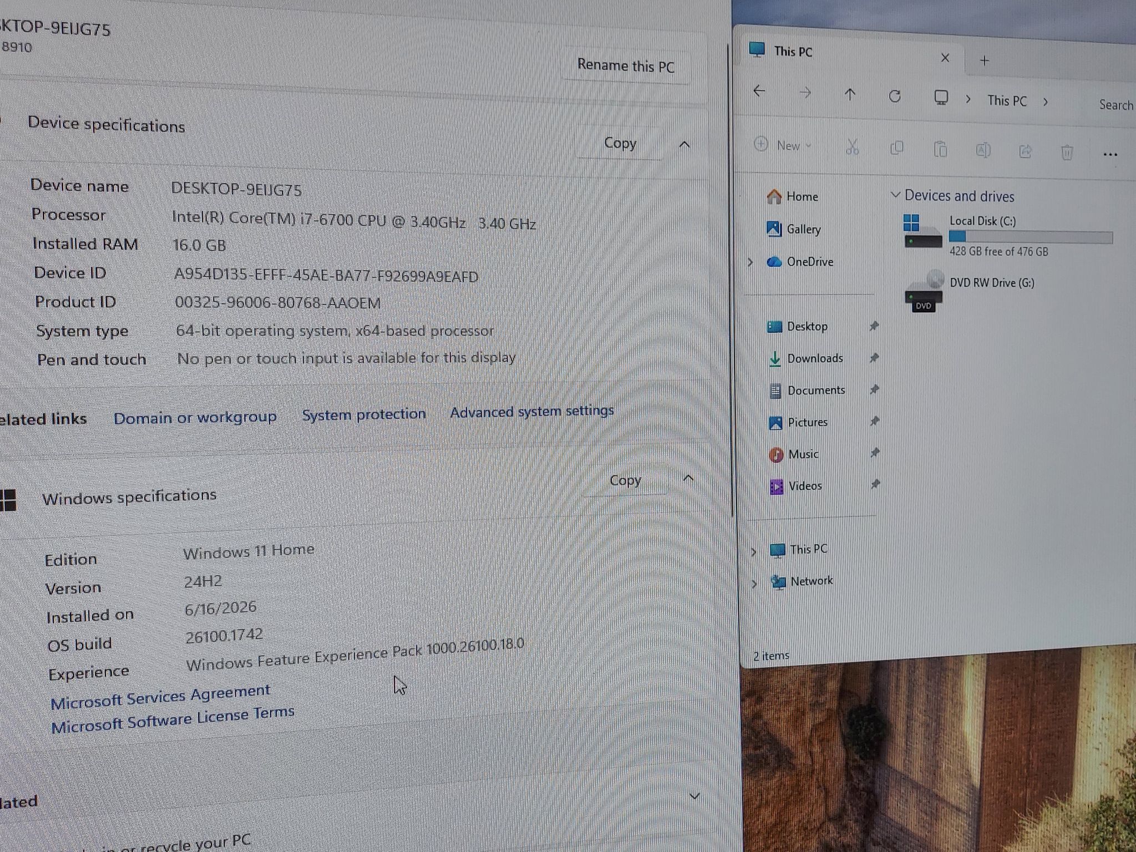Screen dimensions: 1136x852
Task: Open Advanced system settings link
Action: click(x=532, y=411)
